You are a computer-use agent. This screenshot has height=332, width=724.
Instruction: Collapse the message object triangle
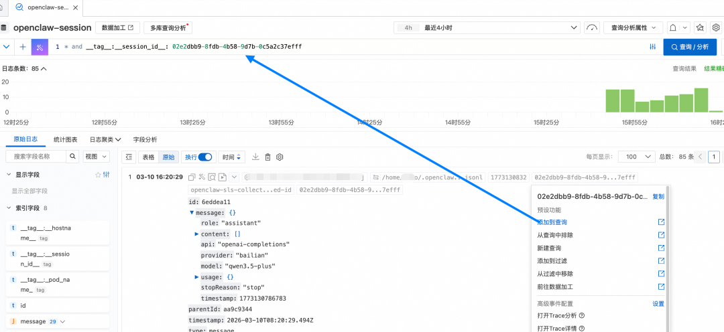coord(192,213)
